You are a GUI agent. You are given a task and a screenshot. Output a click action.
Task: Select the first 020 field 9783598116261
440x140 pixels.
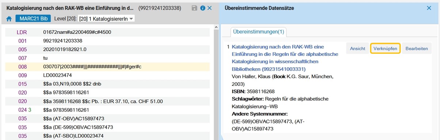pos(66,93)
